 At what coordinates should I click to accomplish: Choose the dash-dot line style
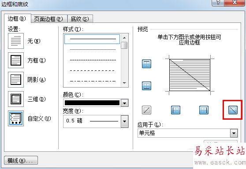(92, 81)
